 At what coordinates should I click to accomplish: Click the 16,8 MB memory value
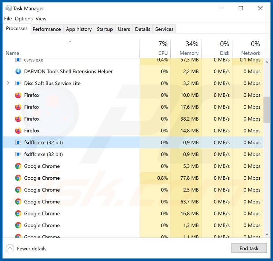(x=189, y=213)
